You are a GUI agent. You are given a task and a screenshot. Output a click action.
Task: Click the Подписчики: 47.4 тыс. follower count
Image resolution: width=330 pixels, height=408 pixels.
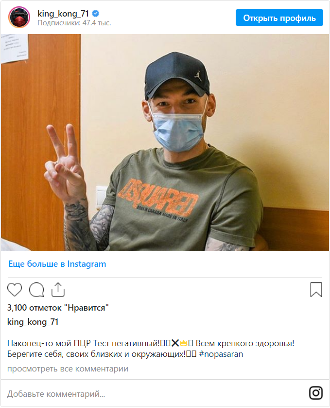click(x=74, y=23)
